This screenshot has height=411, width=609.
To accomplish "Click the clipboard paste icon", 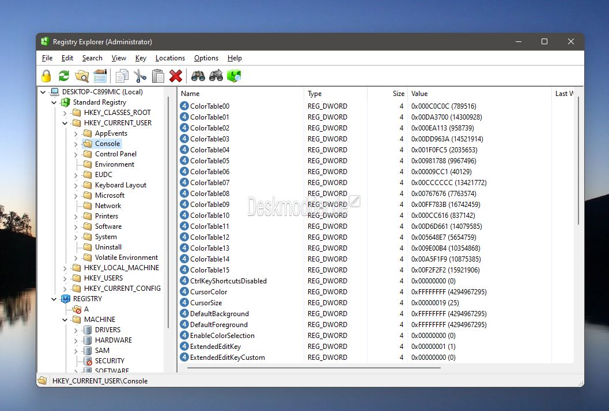I will [158, 76].
